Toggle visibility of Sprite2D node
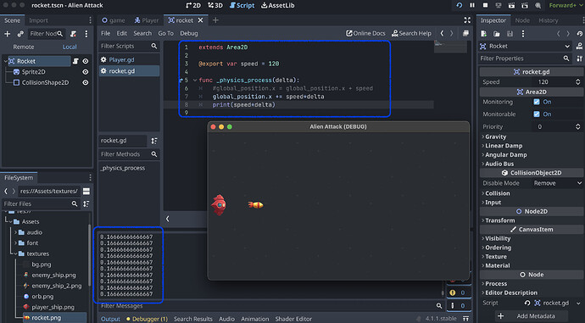The width and height of the screenshot is (585, 323). pyautogui.click(x=86, y=71)
